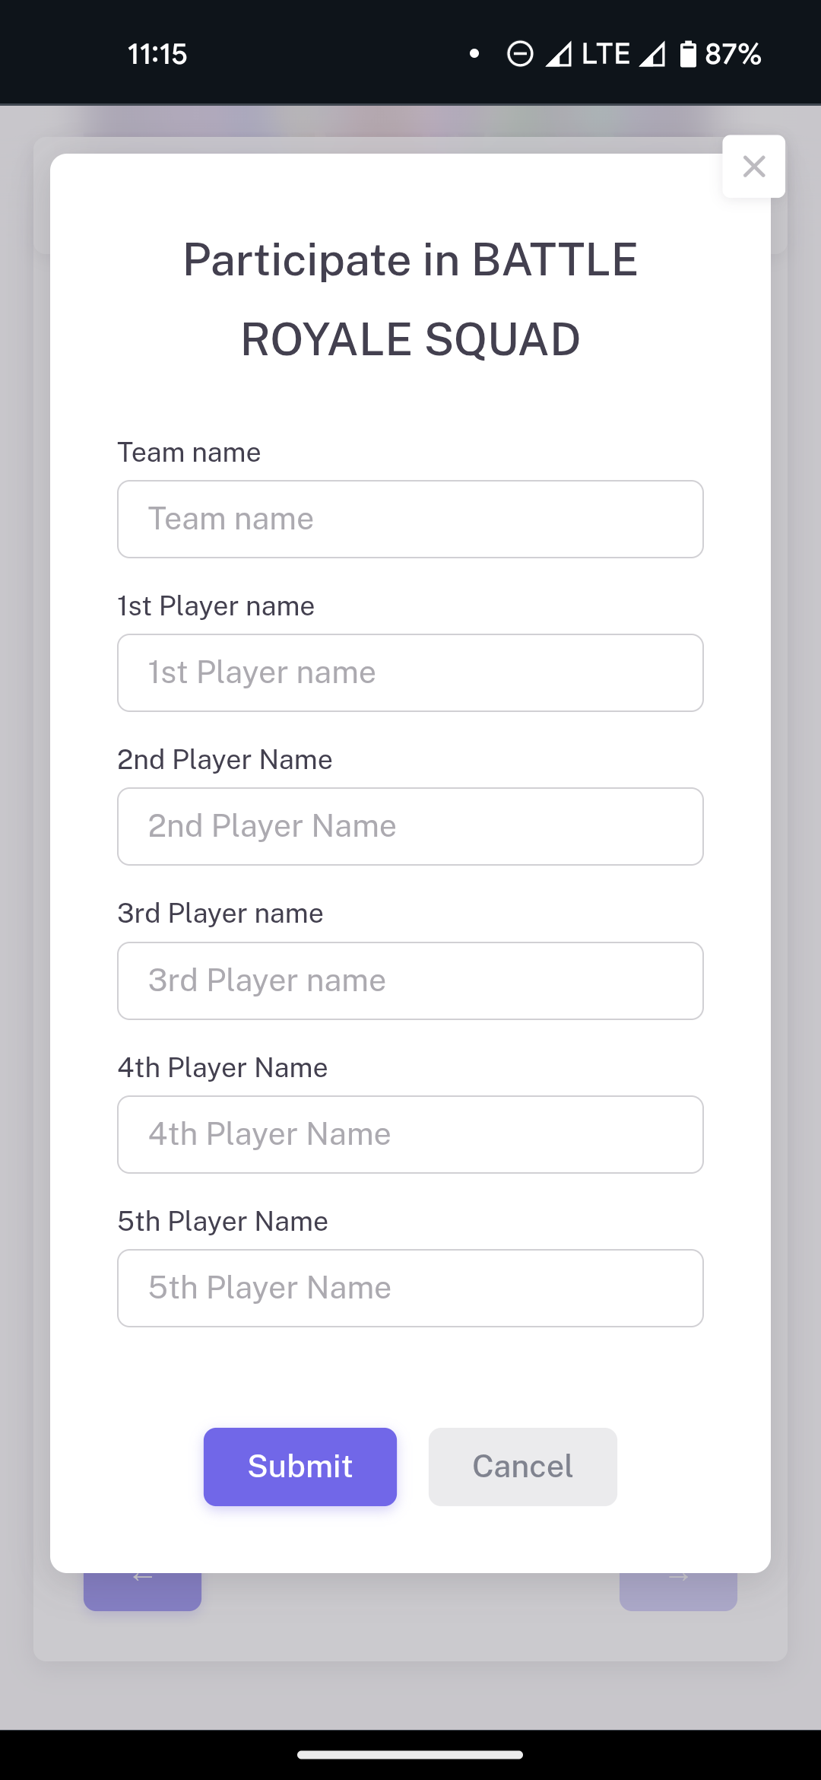Click the 5th Player Name input field
The image size is (821, 1780).
(x=410, y=1289)
